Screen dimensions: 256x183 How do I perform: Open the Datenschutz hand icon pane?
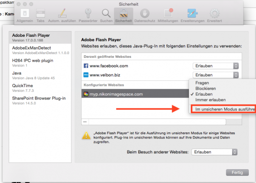click(145, 16)
